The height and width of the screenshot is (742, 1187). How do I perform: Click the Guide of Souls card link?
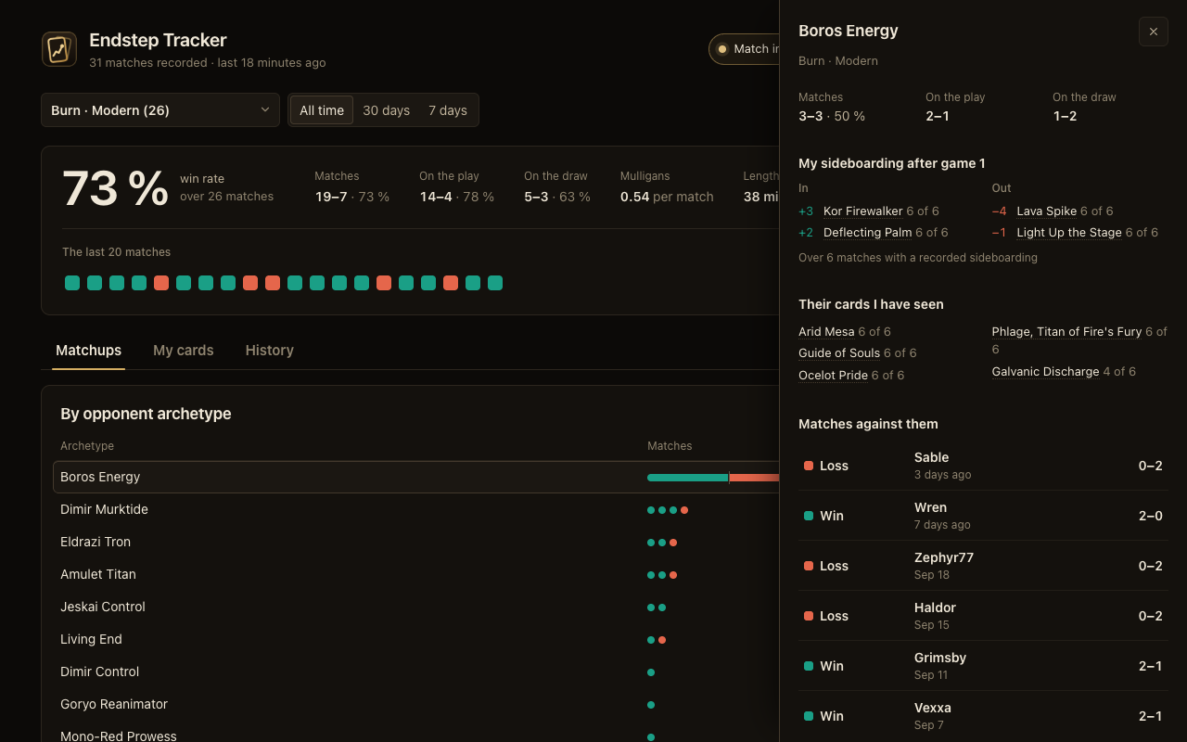[839, 353]
